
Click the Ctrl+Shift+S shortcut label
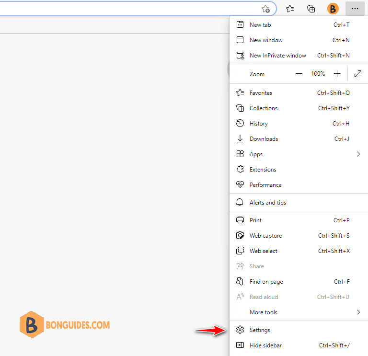pyautogui.click(x=333, y=236)
